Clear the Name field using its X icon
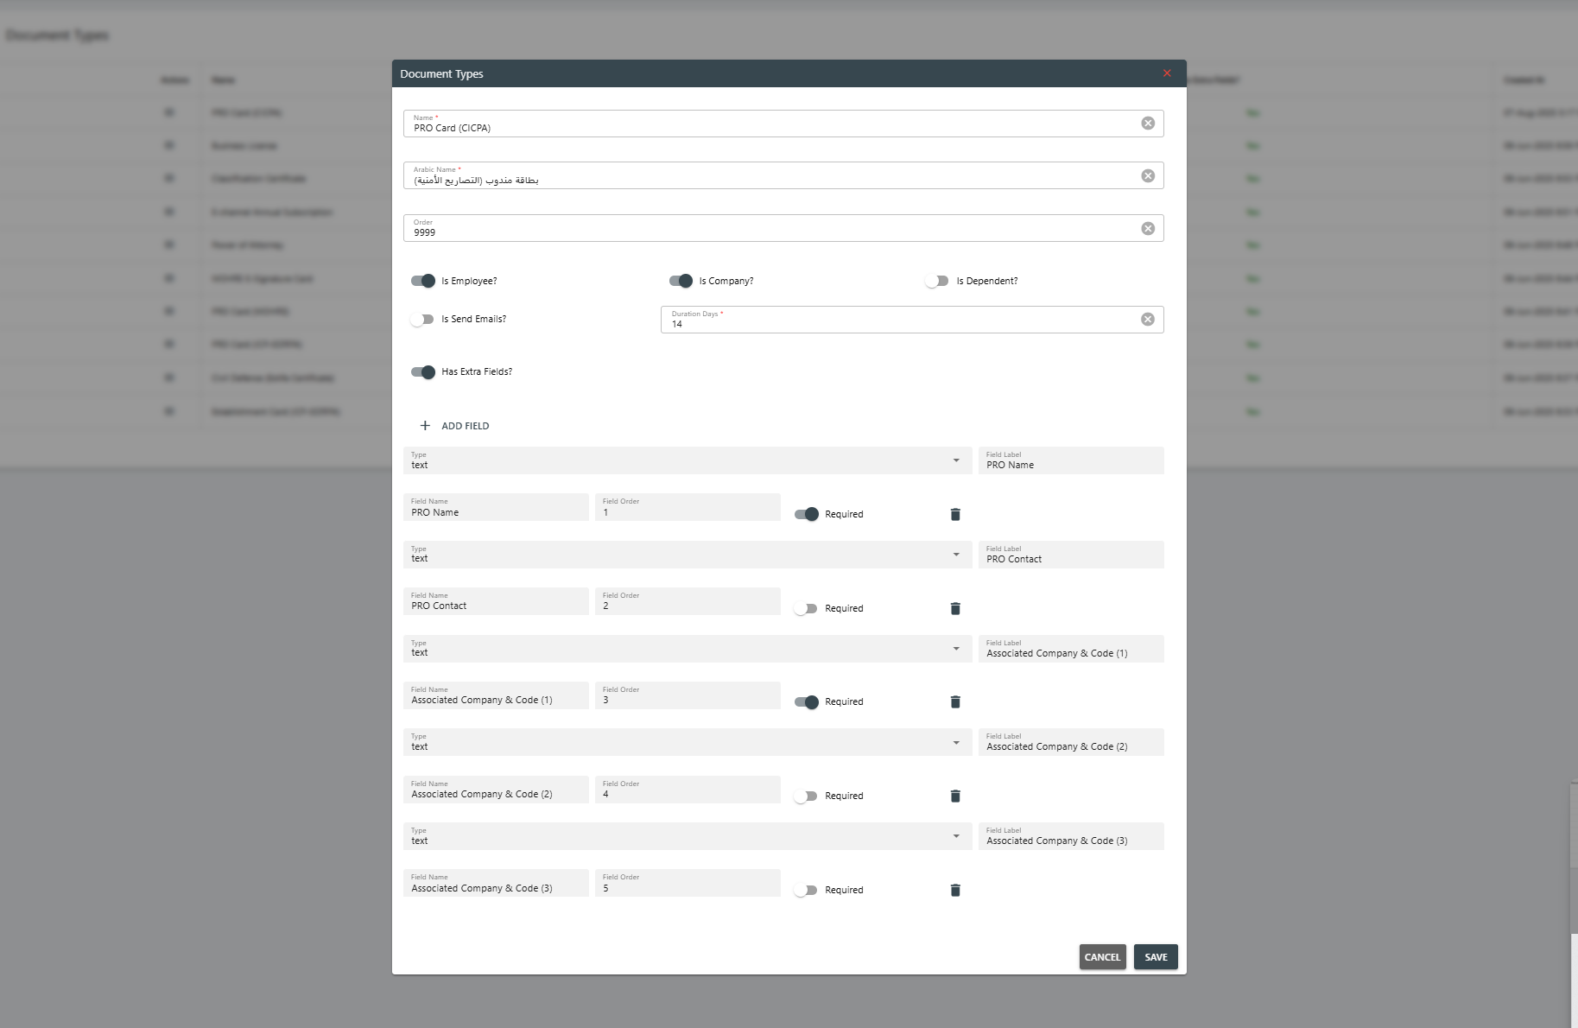The width and height of the screenshot is (1578, 1028). tap(1148, 124)
